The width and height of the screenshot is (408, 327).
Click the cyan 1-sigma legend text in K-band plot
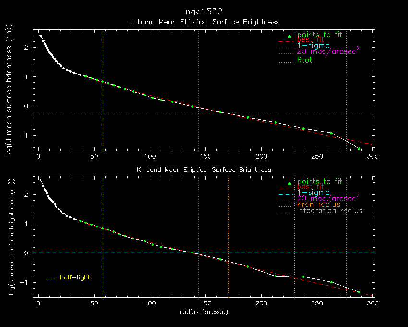pos(313,192)
